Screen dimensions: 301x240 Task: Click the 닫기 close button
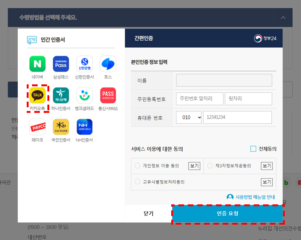click(x=149, y=213)
